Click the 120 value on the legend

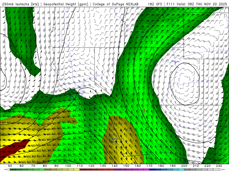(x=91, y=166)
